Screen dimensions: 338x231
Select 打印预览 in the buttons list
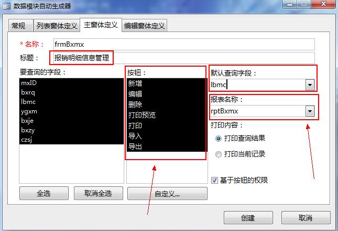(x=166, y=115)
